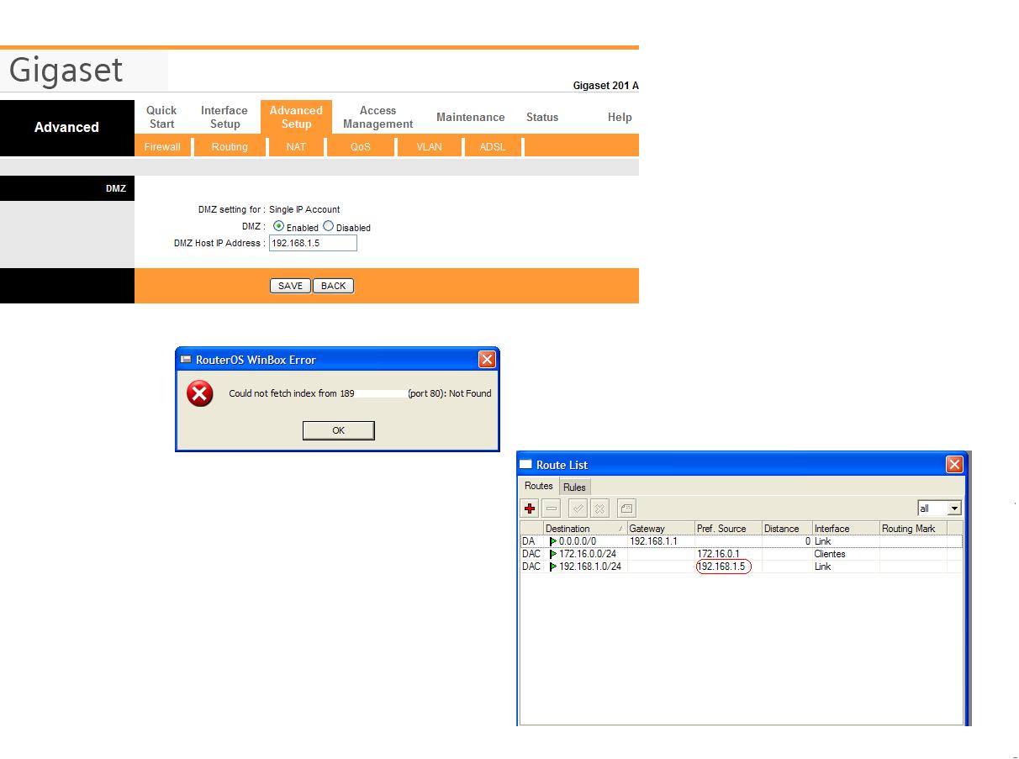Open the Access Management menu
The height and width of the screenshot is (759, 1019).
(378, 117)
